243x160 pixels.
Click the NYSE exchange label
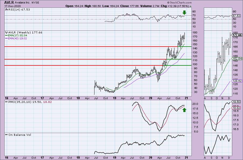point(35,3)
